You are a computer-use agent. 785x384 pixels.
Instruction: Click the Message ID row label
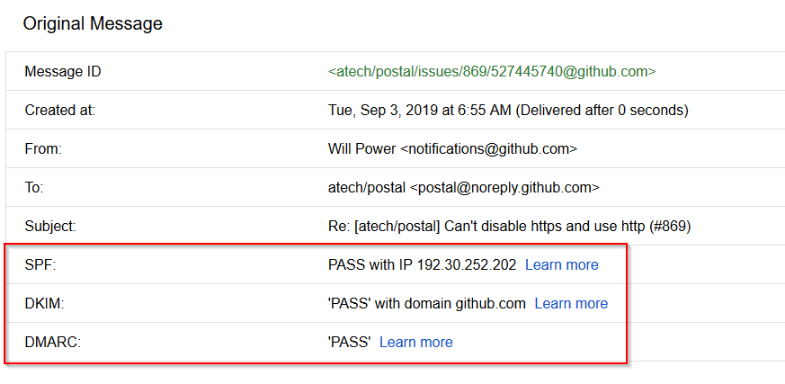pos(63,72)
